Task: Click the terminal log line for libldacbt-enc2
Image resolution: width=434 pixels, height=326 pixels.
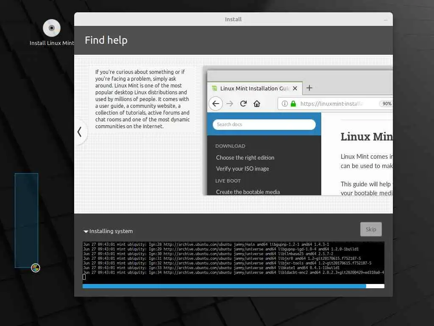Action: [234, 273]
